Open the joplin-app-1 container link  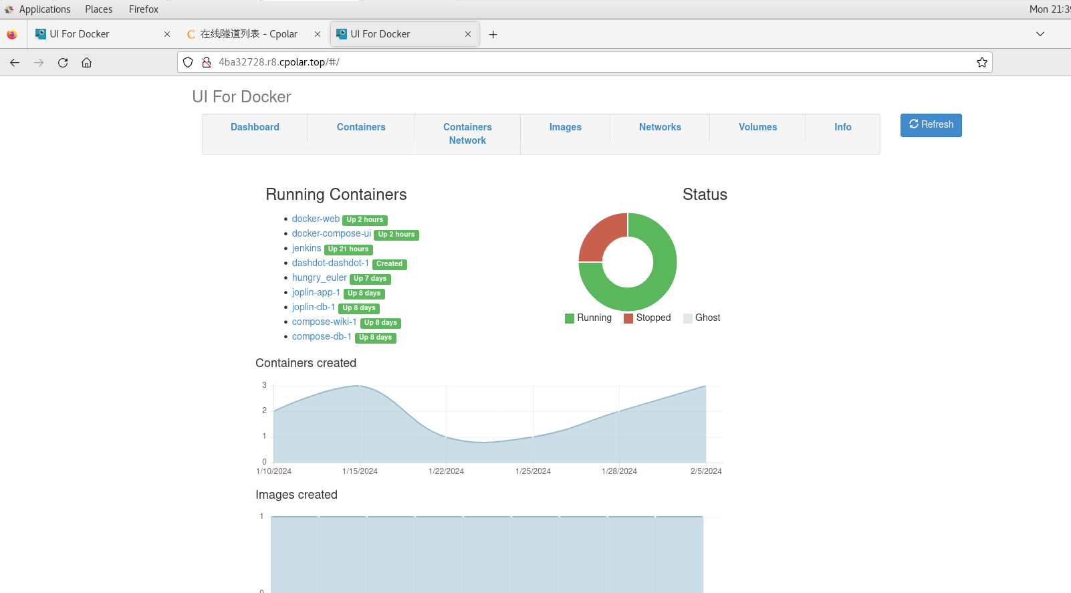point(316,292)
